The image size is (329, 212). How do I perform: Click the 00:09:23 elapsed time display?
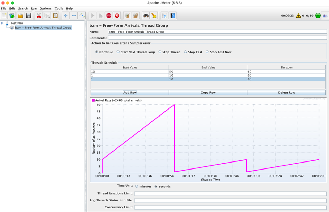pyautogui.click(x=288, y=16)
